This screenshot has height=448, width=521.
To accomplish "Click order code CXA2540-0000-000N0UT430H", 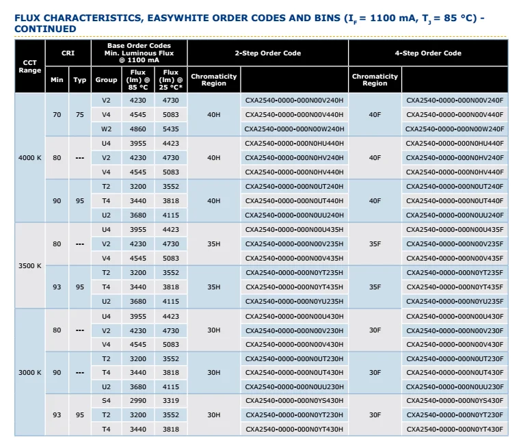I will pos(295,373).
